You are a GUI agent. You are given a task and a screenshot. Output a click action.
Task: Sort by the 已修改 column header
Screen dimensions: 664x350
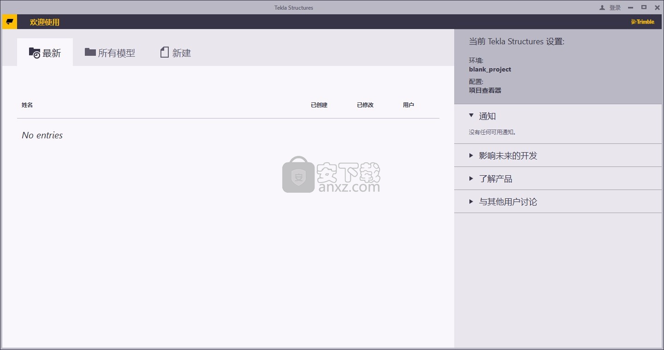[365, 105]
